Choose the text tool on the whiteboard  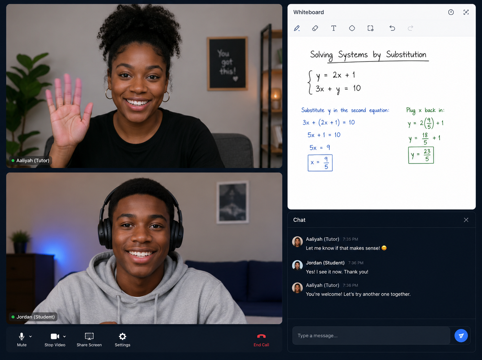[333, 28]
